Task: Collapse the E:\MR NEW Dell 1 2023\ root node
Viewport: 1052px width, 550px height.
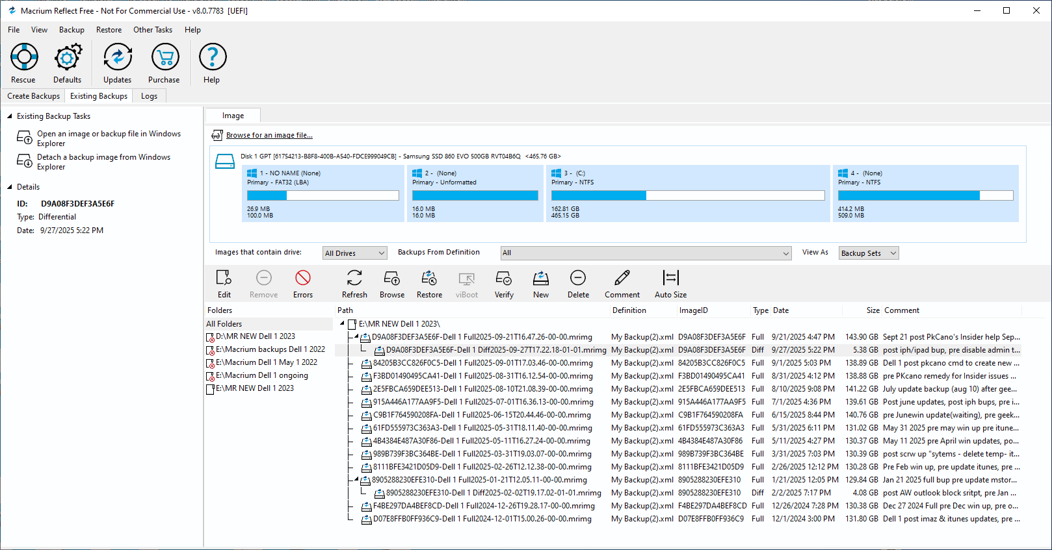Action: click(343, 323)
